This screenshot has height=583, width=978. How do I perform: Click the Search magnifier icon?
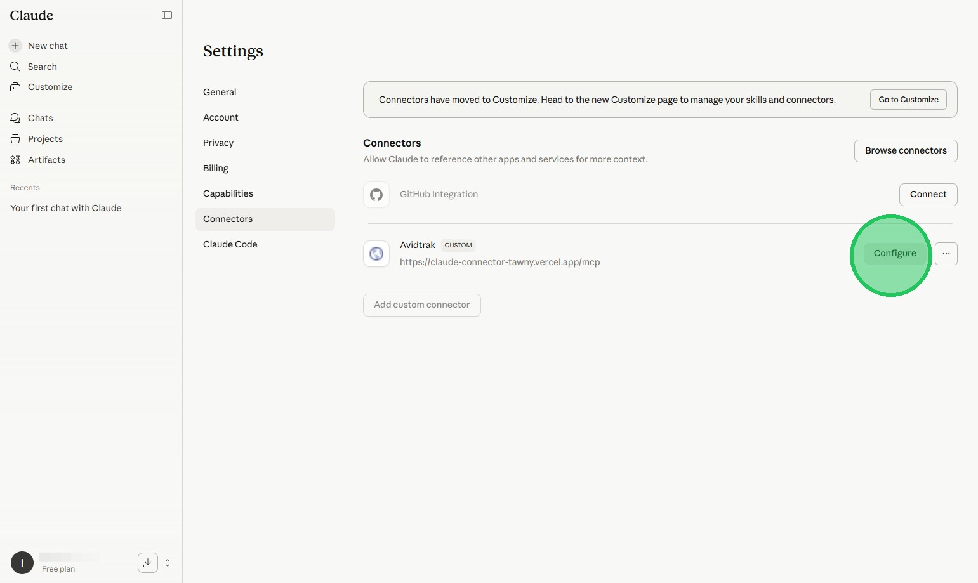coord(15,67)
